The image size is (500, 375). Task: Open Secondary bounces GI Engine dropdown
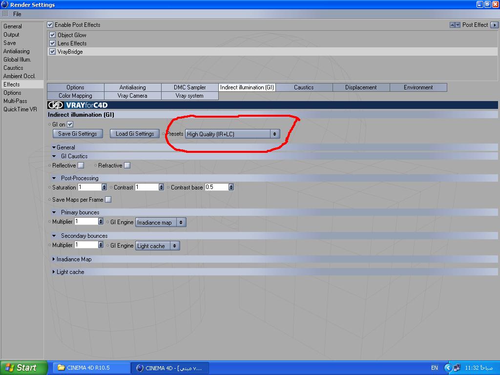[158, 246]
